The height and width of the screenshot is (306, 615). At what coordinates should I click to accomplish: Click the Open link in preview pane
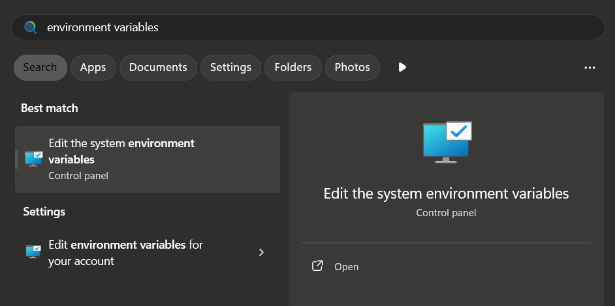tap(346, 267)
